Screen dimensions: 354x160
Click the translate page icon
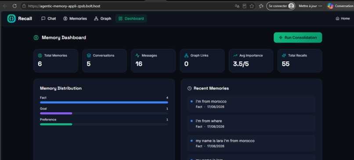[x=237, y=6]
